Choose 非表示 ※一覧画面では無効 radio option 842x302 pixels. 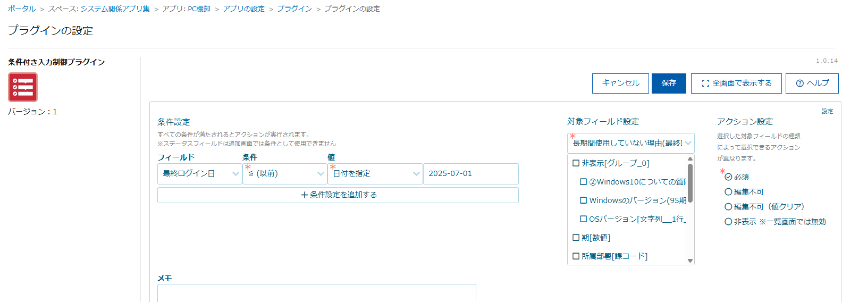728,222
